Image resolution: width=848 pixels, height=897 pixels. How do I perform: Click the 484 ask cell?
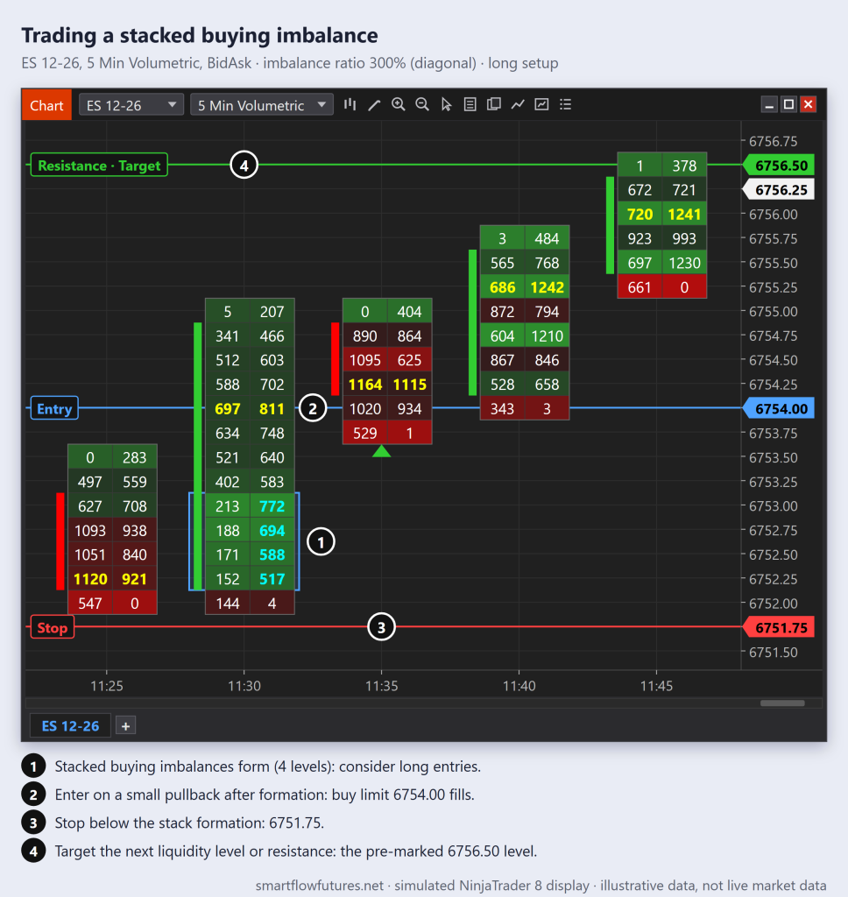(x=547, y=238)
